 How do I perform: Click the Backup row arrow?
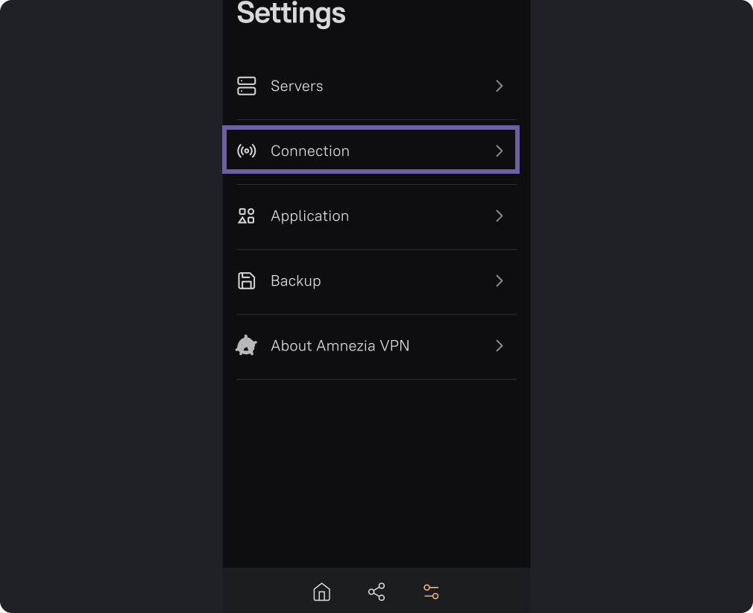(500, 280)
